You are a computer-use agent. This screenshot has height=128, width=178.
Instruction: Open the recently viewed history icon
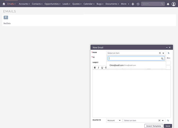click(138, 4)
